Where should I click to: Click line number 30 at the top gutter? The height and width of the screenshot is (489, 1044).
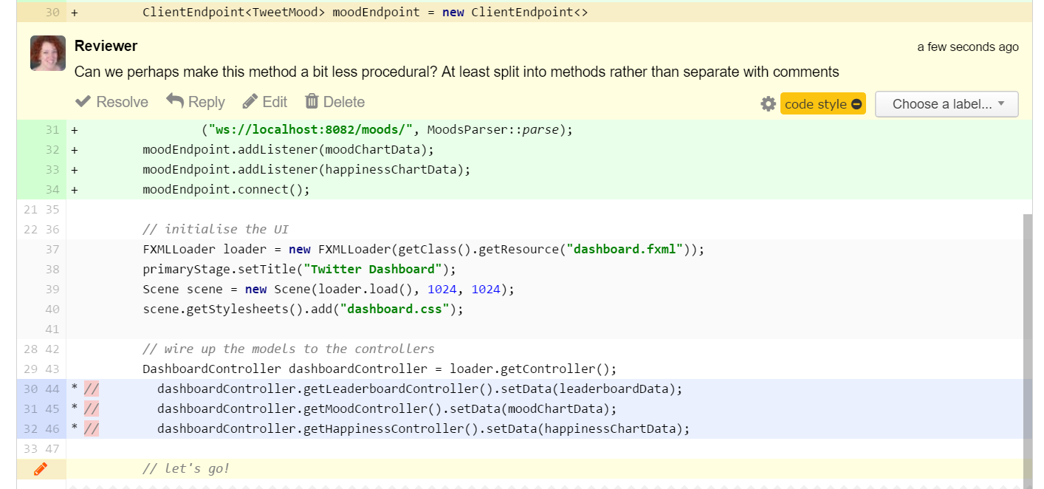pos(52,13)
